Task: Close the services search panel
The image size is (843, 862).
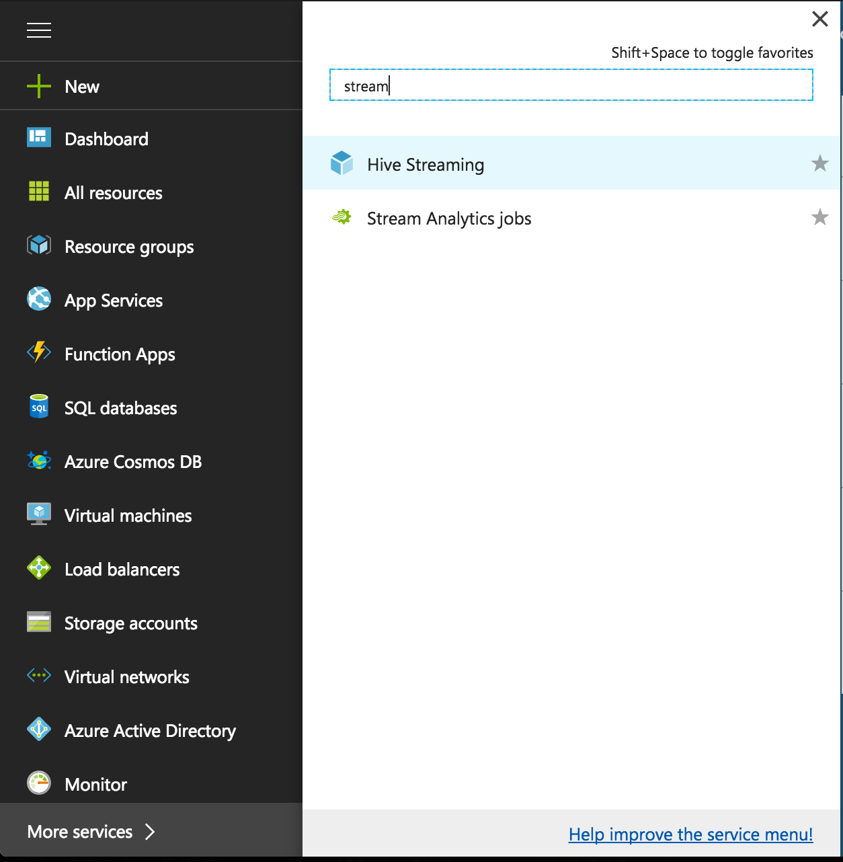Action: [x=820, y=19]
